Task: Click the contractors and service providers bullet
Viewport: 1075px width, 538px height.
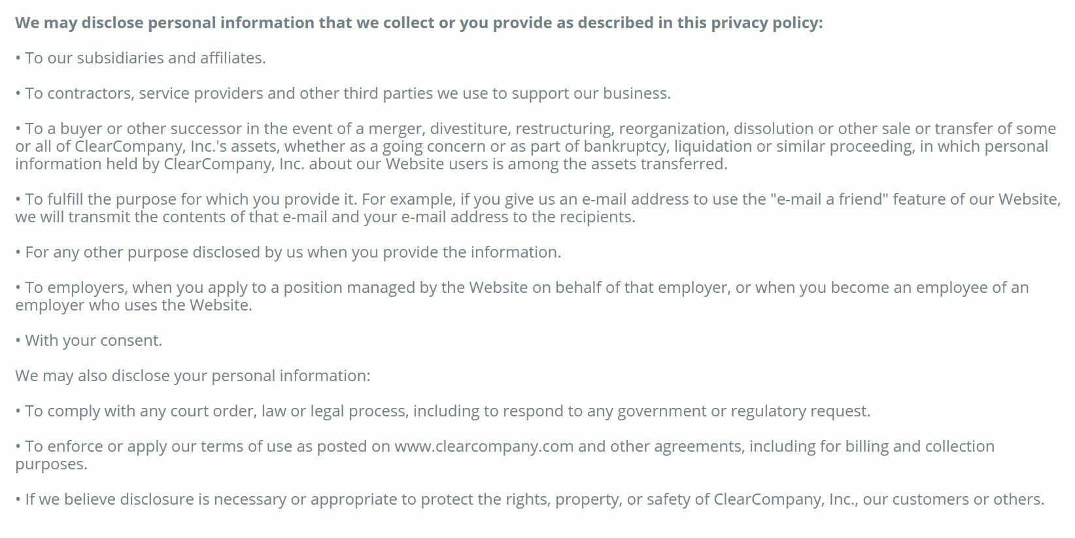Action: pos(343,93)
